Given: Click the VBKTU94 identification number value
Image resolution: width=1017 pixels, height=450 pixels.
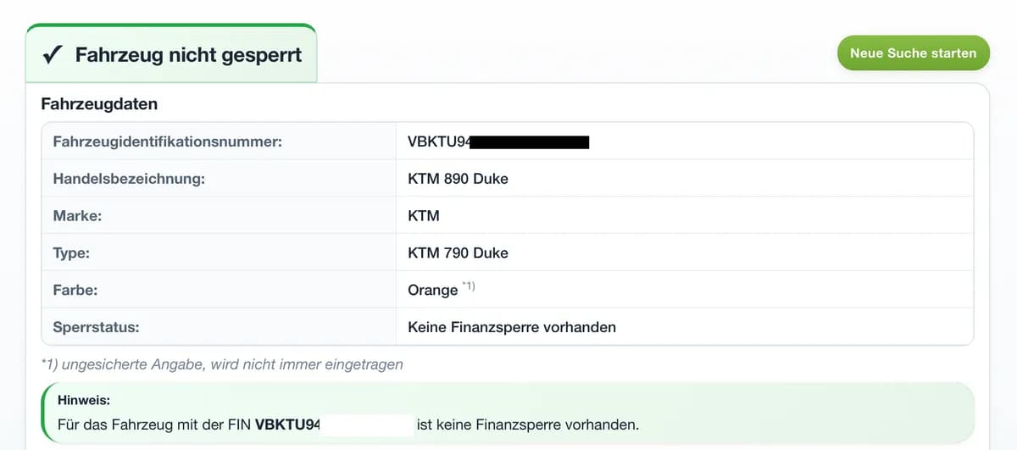Looking at the screenshot, I should (x=438, y=142).
